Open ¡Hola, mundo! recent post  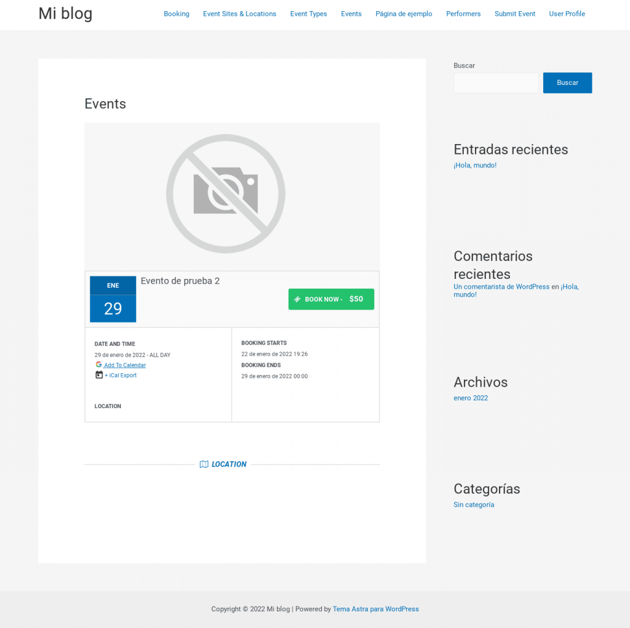coord(475,165)
